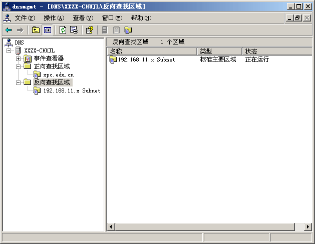Open the 操作(A) menu
315x244 pixels.
tap(54, 18)
